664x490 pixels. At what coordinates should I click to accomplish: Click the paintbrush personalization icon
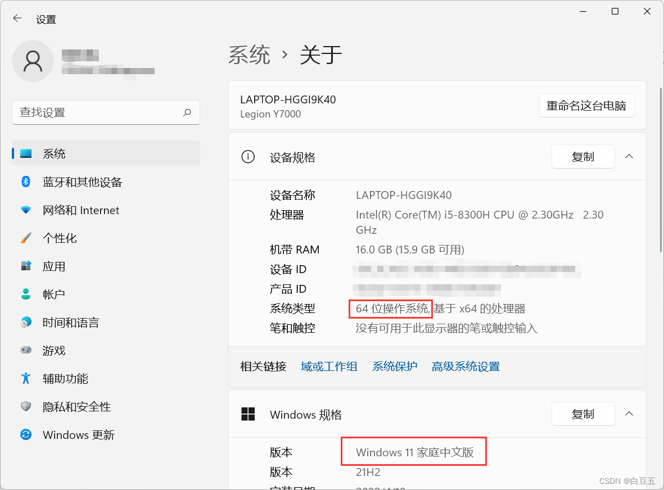pos(26,238)
